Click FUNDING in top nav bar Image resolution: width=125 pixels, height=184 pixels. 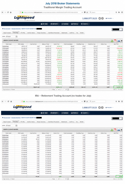(x=65, y=24)
